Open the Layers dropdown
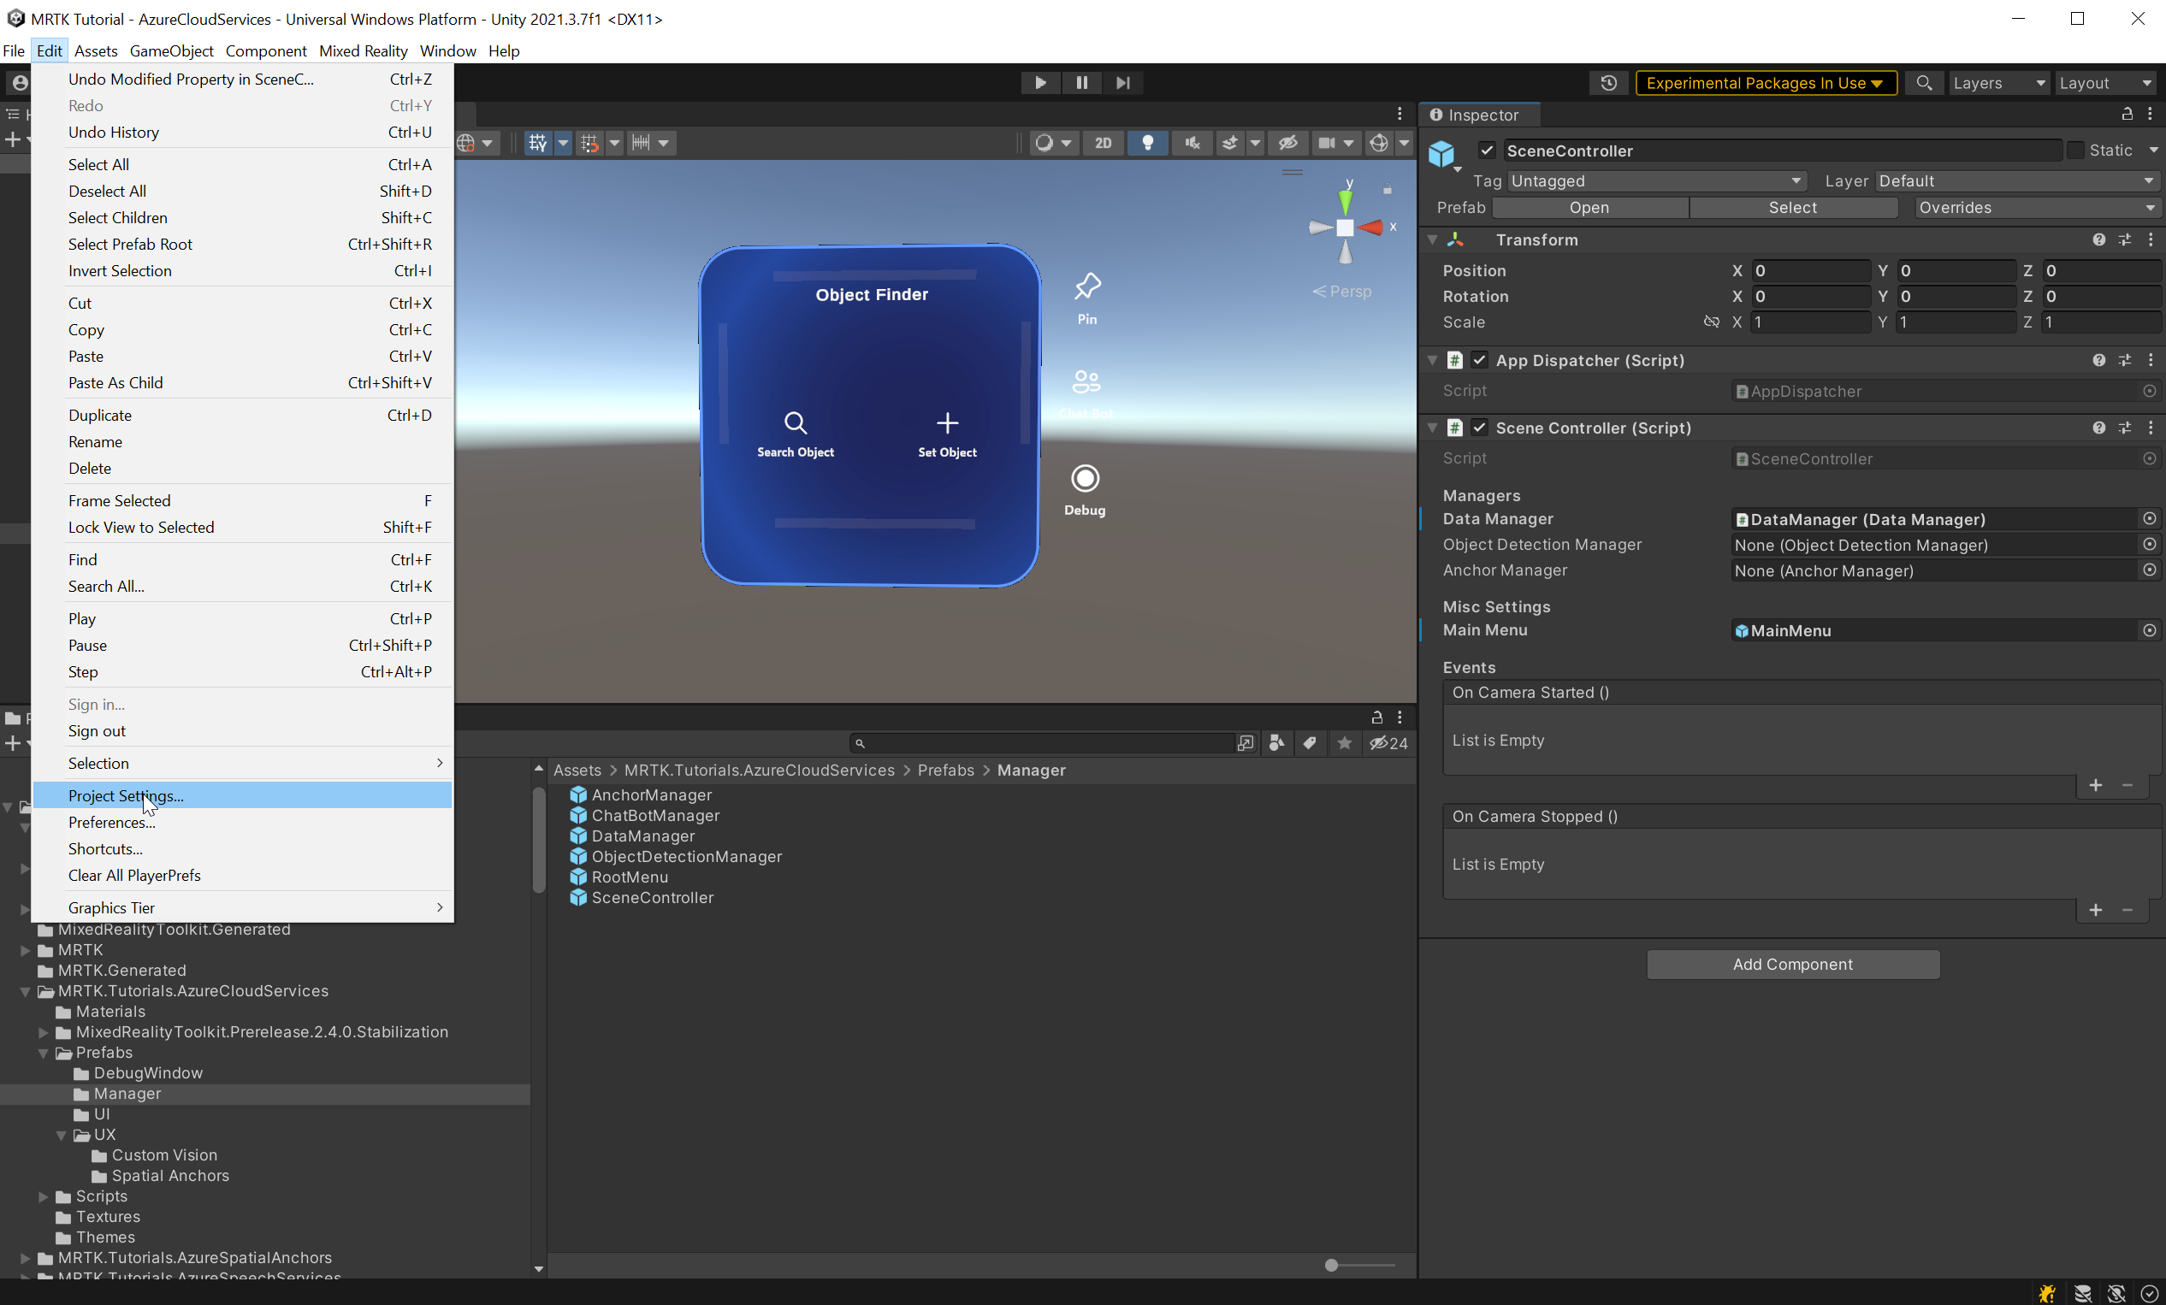This screenshot has width=2166, height=1305. pyautogui.click(x=1998, y=83)
